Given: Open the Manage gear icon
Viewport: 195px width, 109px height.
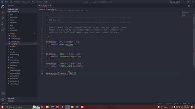Looking at the screenshot, I should (x=3, y=99).
